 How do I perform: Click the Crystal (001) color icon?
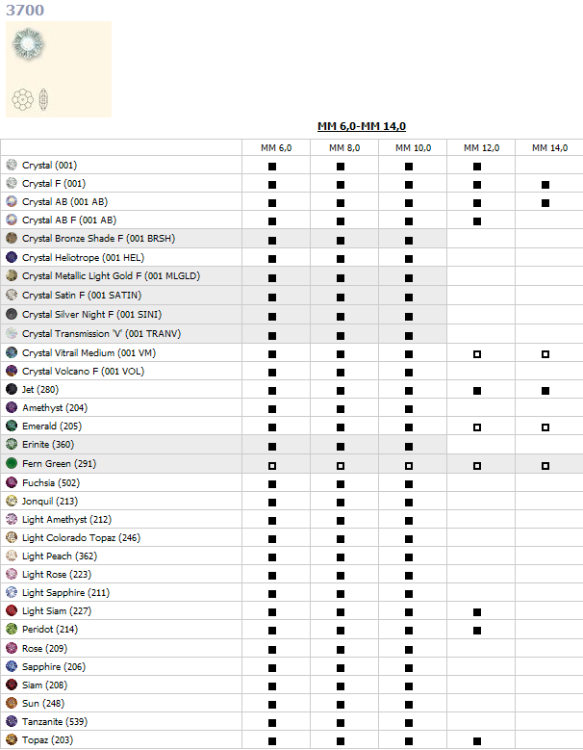pyautogui.click(x=12, y=165)
